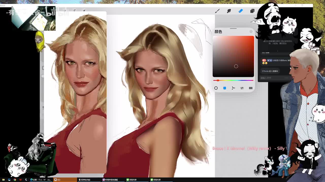Open the Procreate layers panel
Image resolution: width=325 pixels, height=182 pixels.
[252, 11]
